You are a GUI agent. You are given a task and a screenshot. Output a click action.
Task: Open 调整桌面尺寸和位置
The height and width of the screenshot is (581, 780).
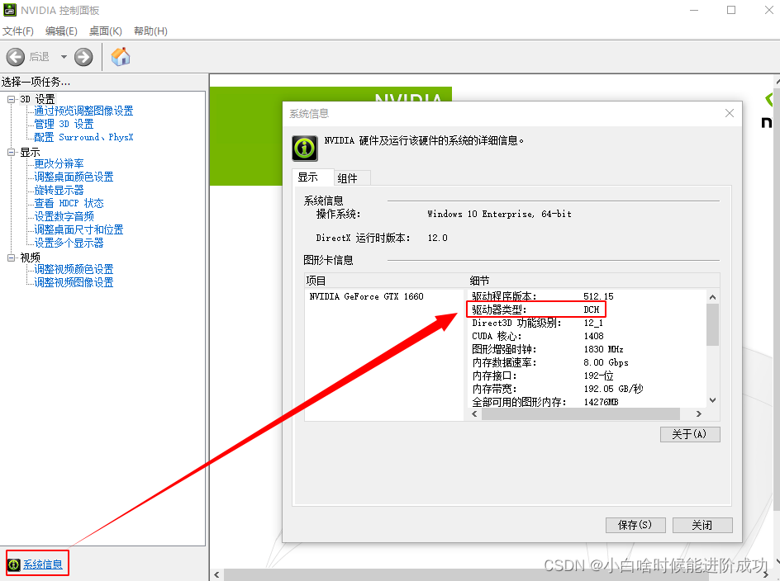(x=78, y=229)
